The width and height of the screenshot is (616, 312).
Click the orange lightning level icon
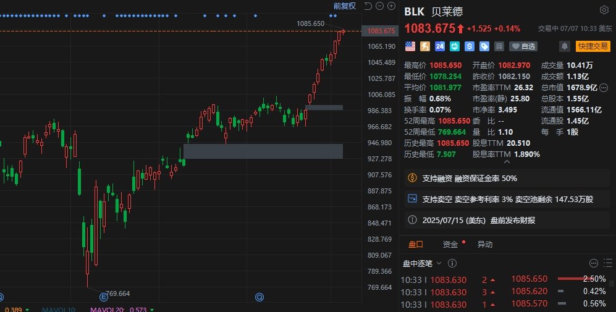tap(425, 46)
